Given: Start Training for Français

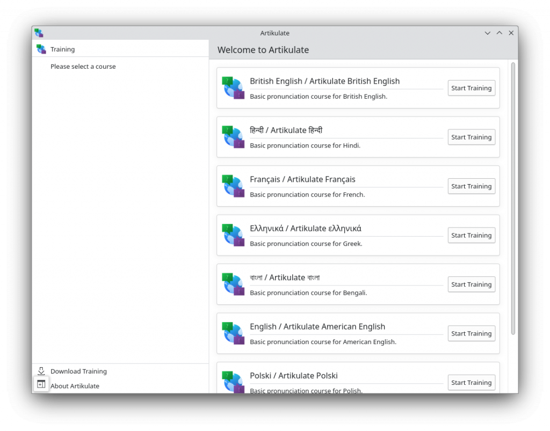Looking at the screenshot, I should (472, 186).
